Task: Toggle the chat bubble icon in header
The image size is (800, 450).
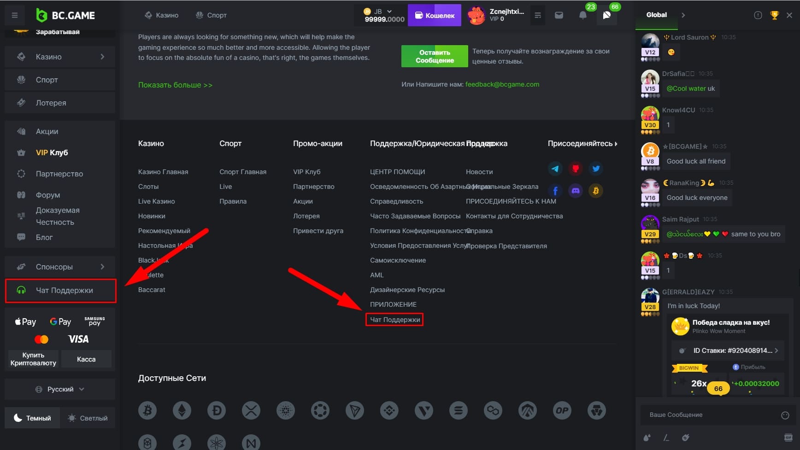Action: [x=606, y=15]
